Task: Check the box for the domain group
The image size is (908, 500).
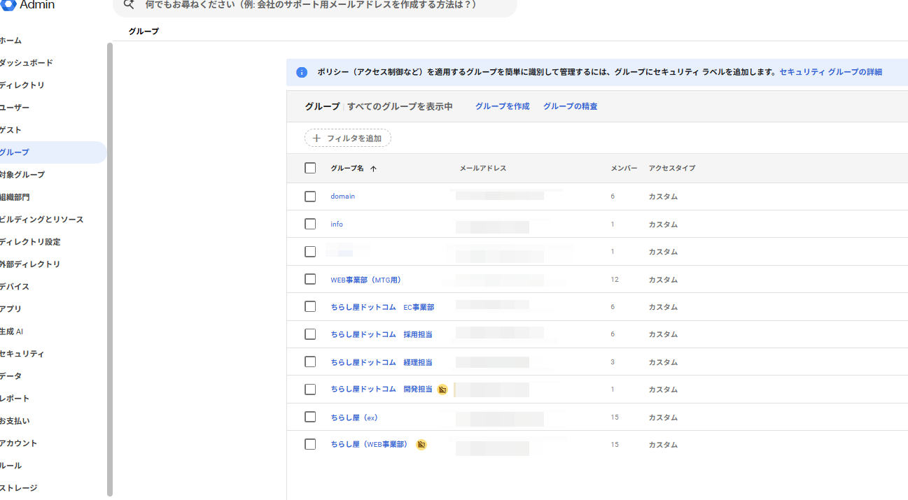Action: click(x=310, y=197)
